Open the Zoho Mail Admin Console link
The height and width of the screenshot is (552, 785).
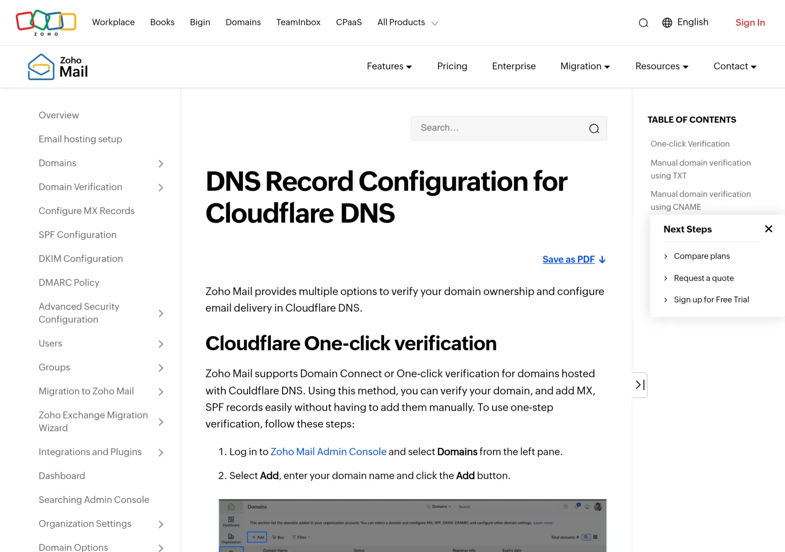tap(328, 452)
